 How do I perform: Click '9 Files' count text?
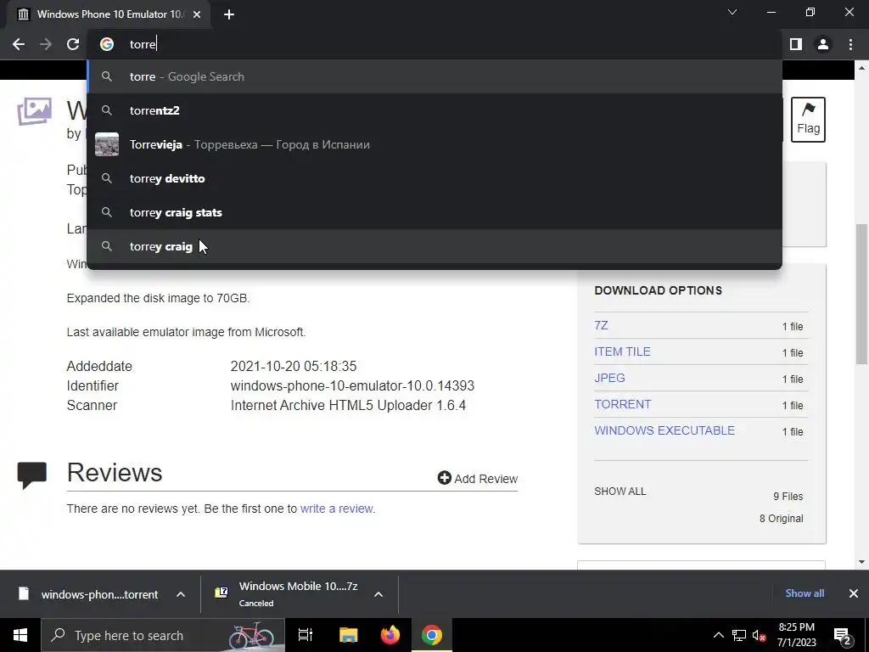[x=788, y=496]
